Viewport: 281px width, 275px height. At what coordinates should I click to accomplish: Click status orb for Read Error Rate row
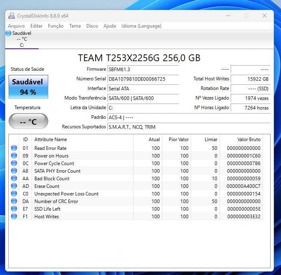14,148
